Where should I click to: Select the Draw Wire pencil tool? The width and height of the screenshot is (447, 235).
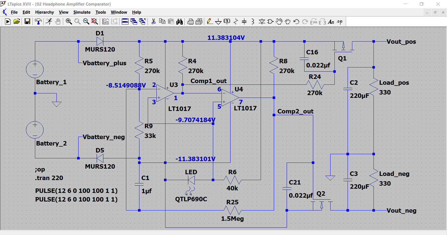(x=210, y=21)
